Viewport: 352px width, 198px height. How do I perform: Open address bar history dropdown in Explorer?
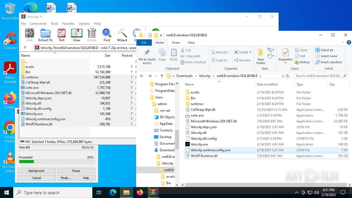[x=283, y=76]
